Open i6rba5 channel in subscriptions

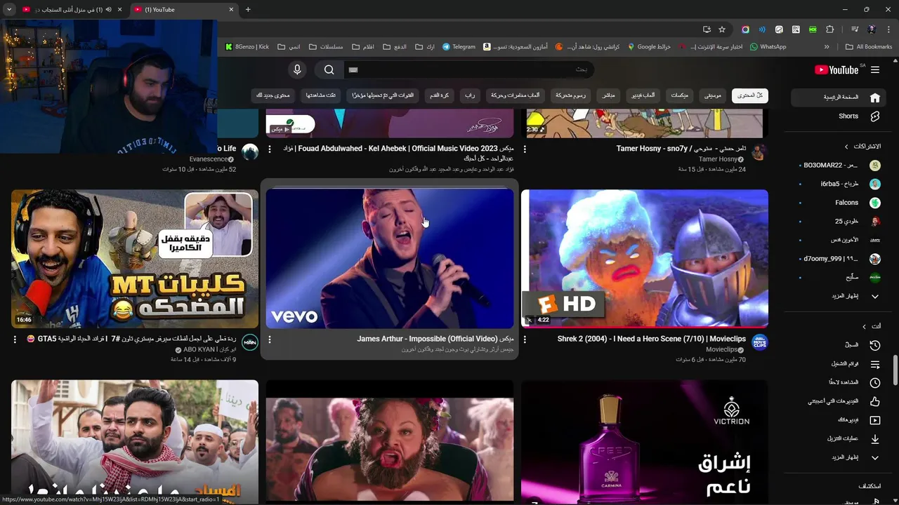tap(840, 184)
